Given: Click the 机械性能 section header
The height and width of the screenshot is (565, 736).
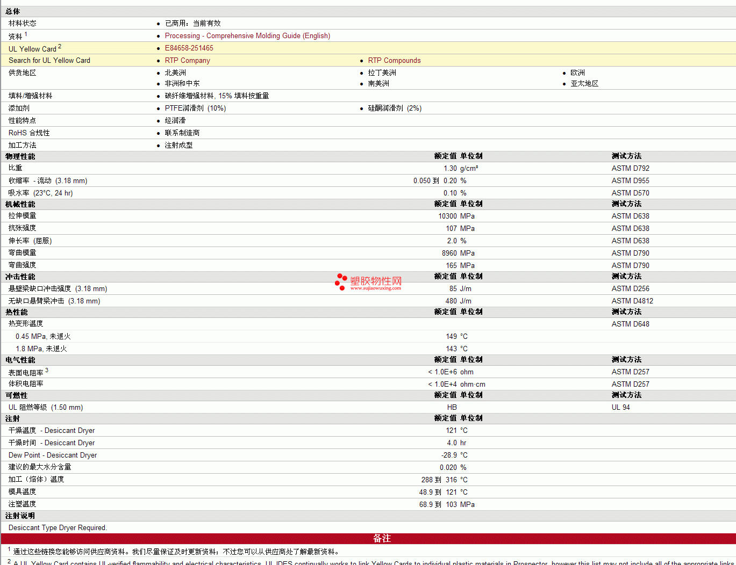Looking at the screenshot, I should pos(20,204).
